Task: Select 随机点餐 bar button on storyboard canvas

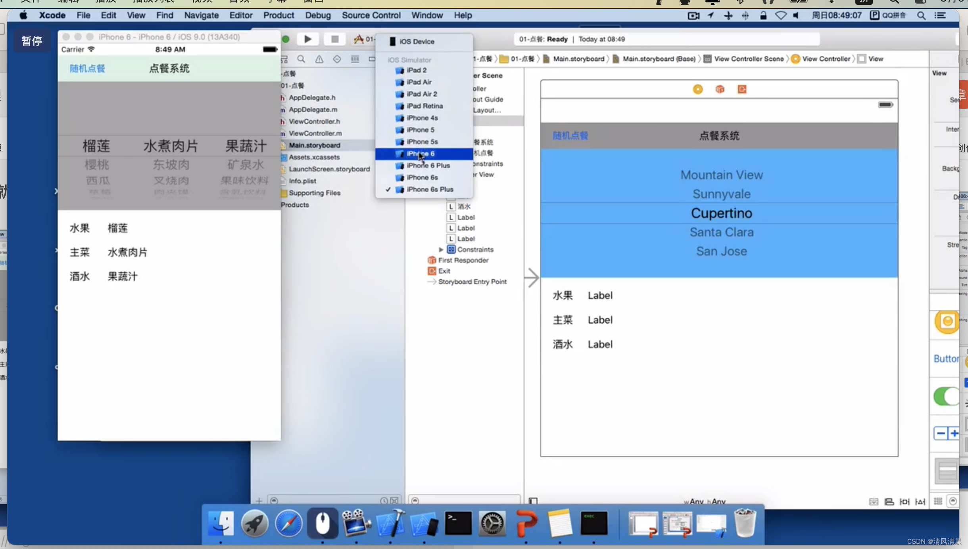Action: pos(570,136)
